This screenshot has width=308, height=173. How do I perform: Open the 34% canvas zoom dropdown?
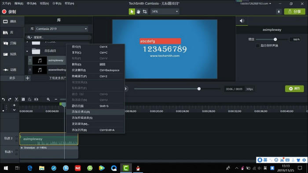[165, 11]
